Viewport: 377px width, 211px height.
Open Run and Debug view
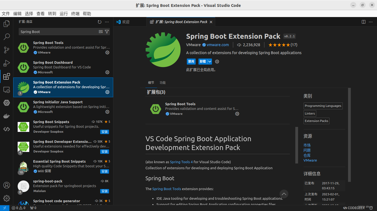point(7,63)
